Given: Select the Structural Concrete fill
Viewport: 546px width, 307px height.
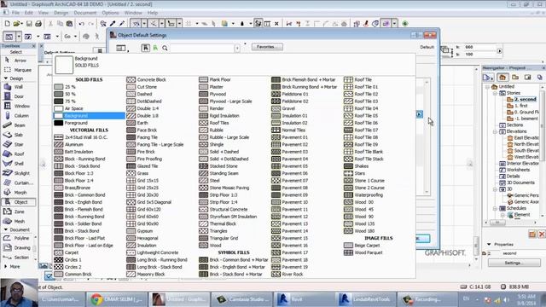Looking at the screenshot, I should (234, 209).
